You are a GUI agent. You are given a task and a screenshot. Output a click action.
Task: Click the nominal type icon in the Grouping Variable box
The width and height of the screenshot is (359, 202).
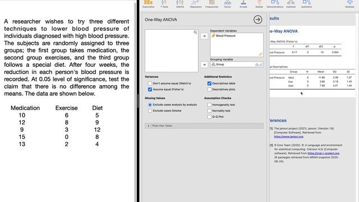[257, 65]
